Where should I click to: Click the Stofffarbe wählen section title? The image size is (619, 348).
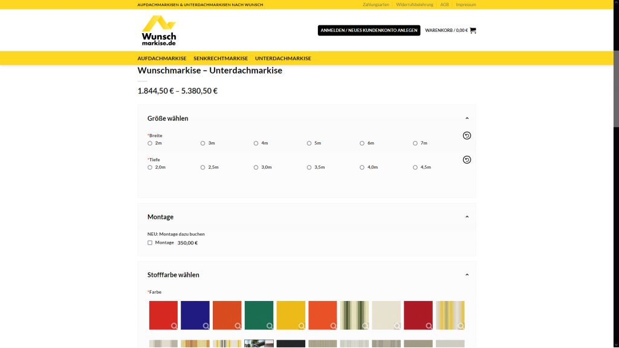[x=173, y=275]
